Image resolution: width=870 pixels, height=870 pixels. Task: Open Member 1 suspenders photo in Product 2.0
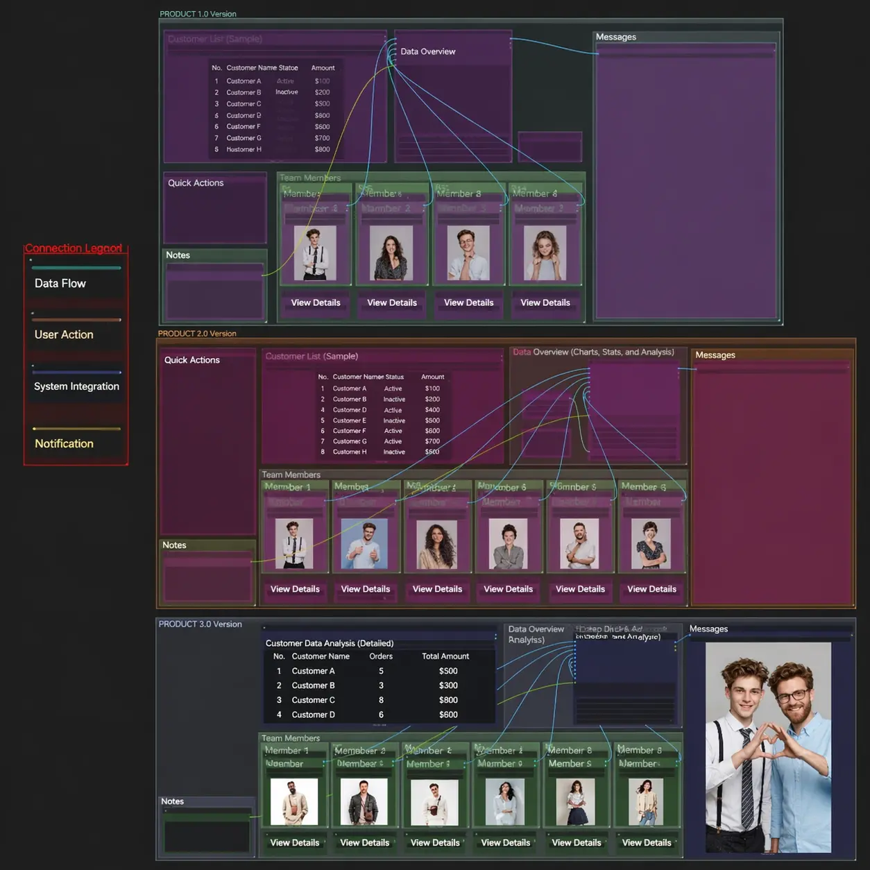coord(294,545)
